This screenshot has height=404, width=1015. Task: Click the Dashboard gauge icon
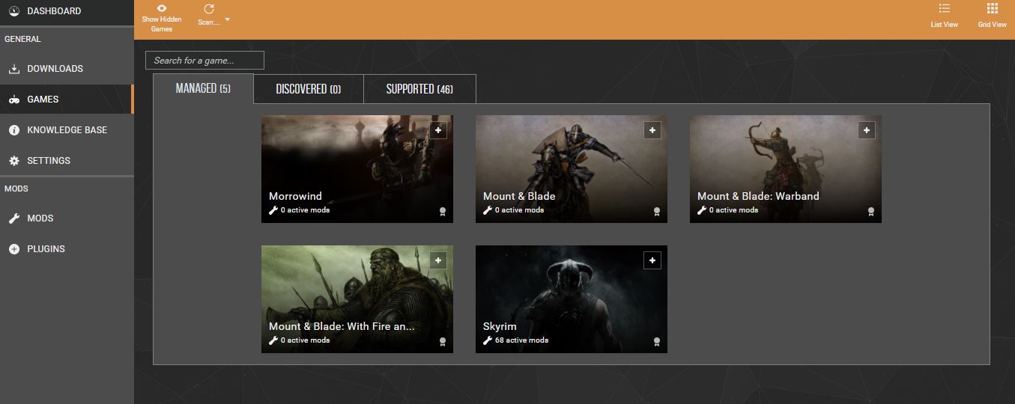point(13,11)
